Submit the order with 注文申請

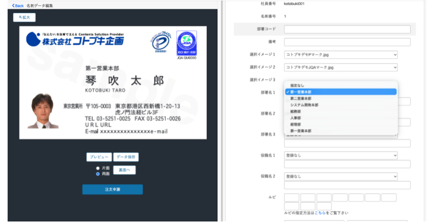pos(112,190)
